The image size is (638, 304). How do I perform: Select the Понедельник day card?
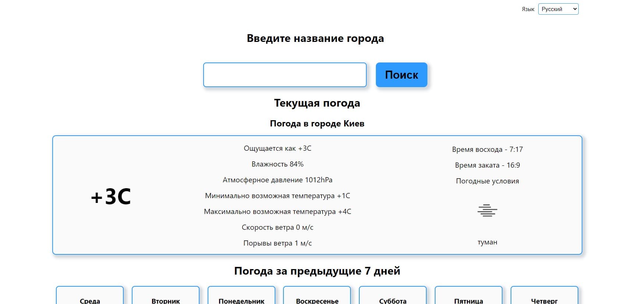coord(242,296)
